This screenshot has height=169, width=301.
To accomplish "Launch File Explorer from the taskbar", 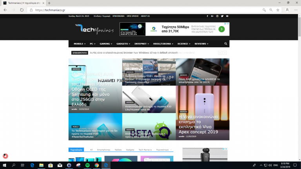I will click(x=41, y=165).
